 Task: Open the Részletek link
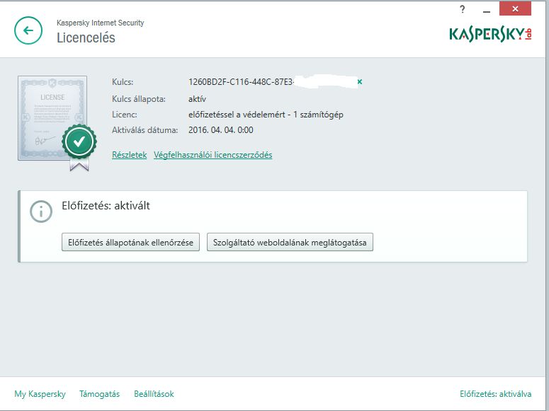[129, 155]
